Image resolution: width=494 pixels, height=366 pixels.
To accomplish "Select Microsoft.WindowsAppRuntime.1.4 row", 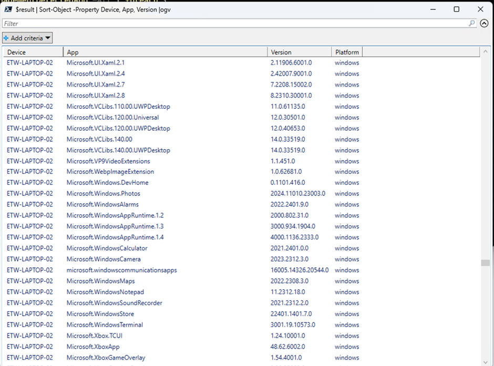I will click(x=242, y=237).
